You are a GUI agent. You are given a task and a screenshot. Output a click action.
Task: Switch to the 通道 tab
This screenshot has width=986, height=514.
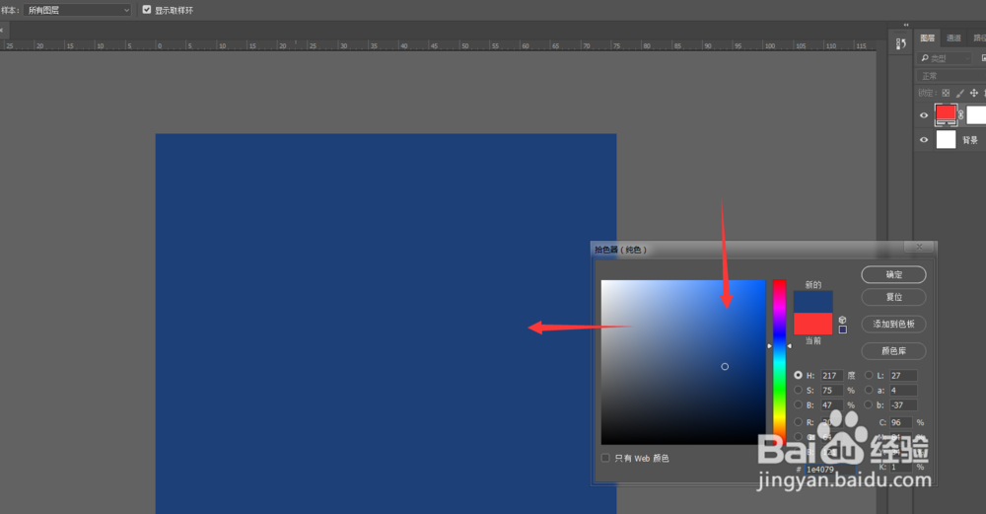click(953, 37)
